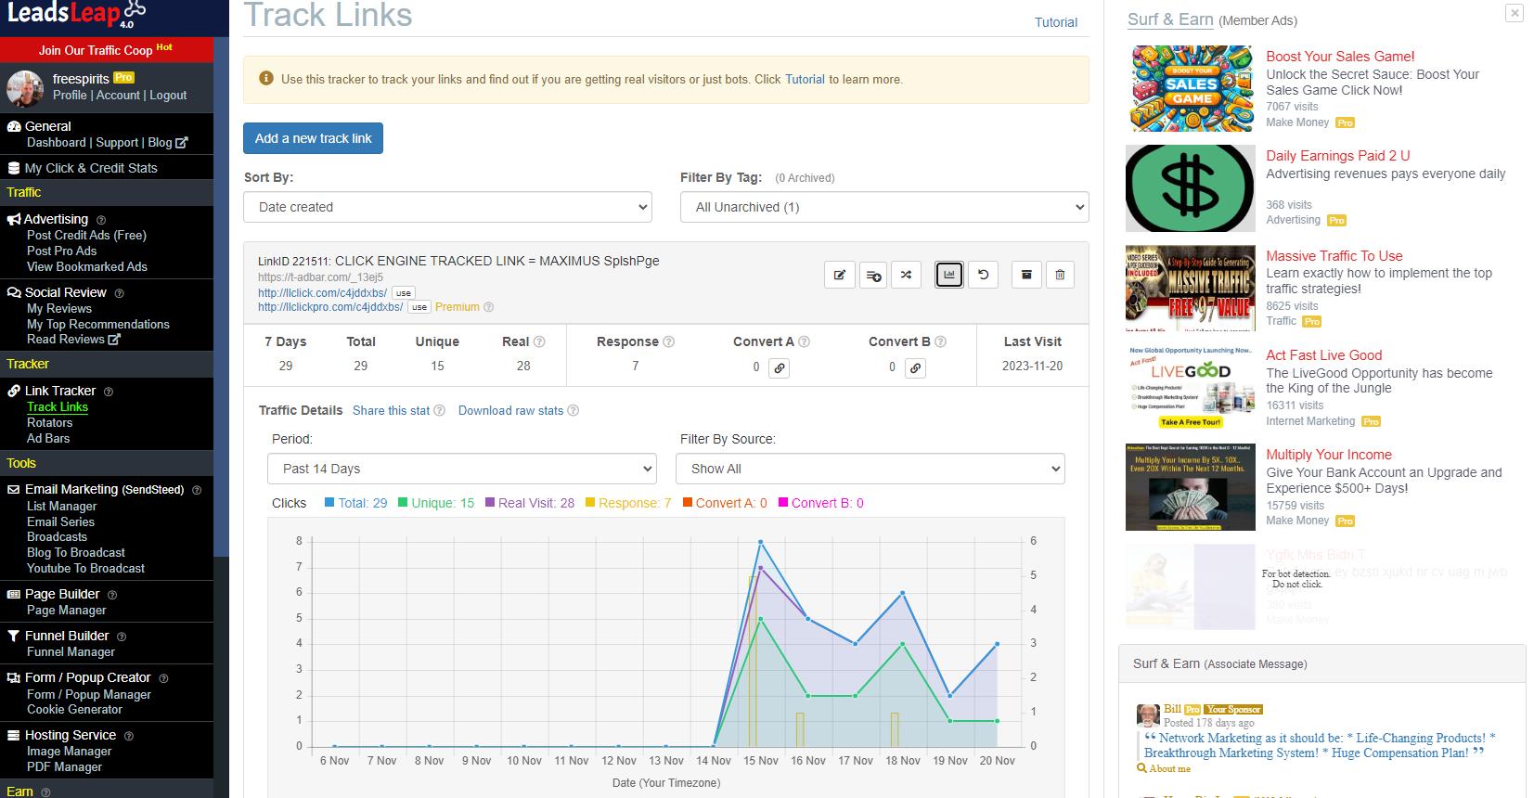The width and height of the screenshot is (1534, 798).
Task: Click the help icon beside Link Tracker
Action: tap(109, 392)
